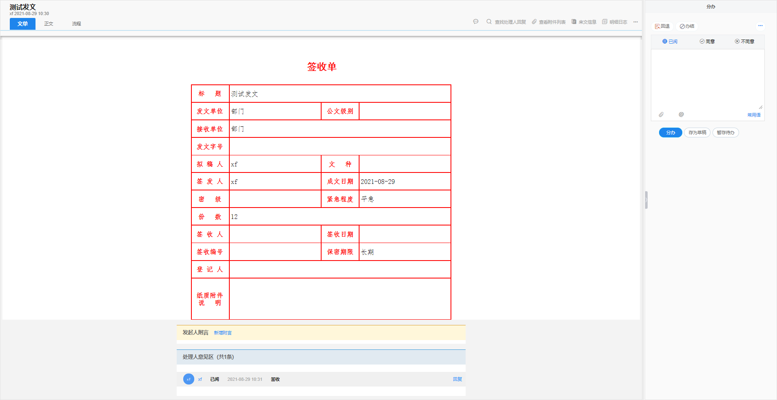The image size is (777, 400).
Task: Open the 常用语 common phrases list
Action: [754, 115]
